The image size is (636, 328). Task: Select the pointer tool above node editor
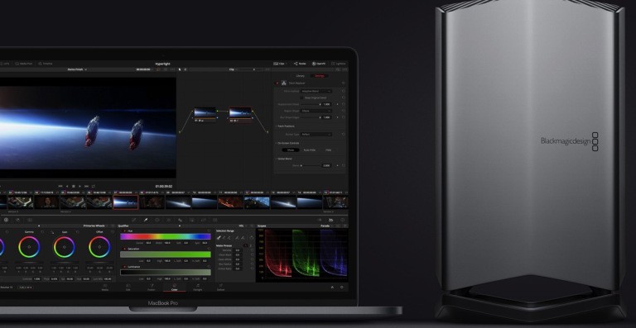tap(180, 69)
